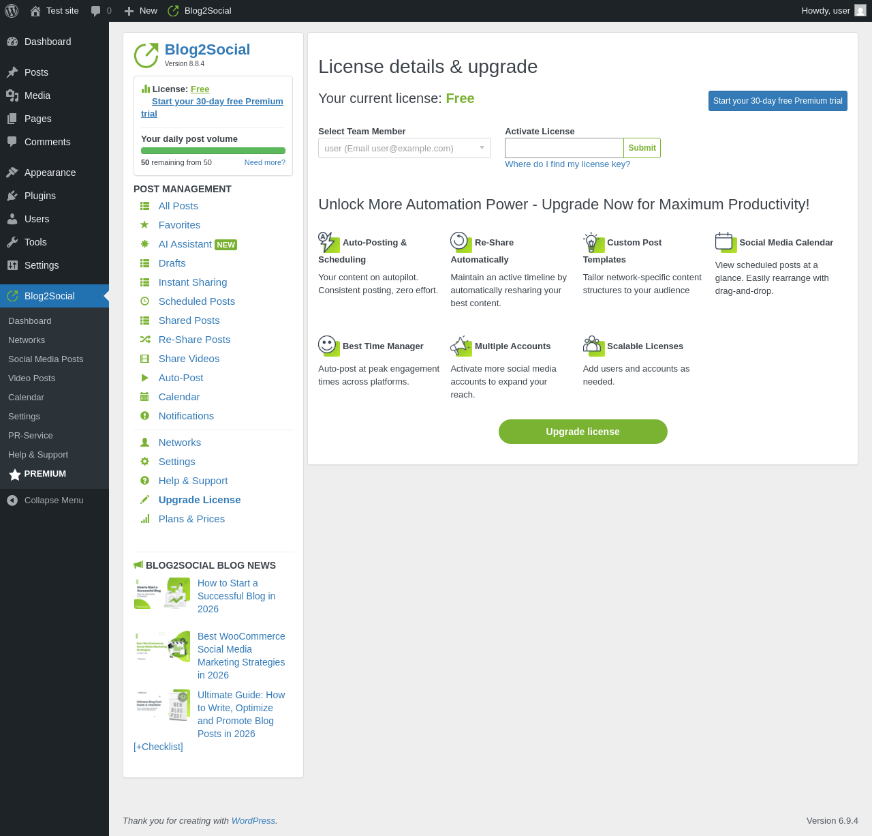
Task: Open the New content menu in admin bar
Action: click(x=141, y=11)
